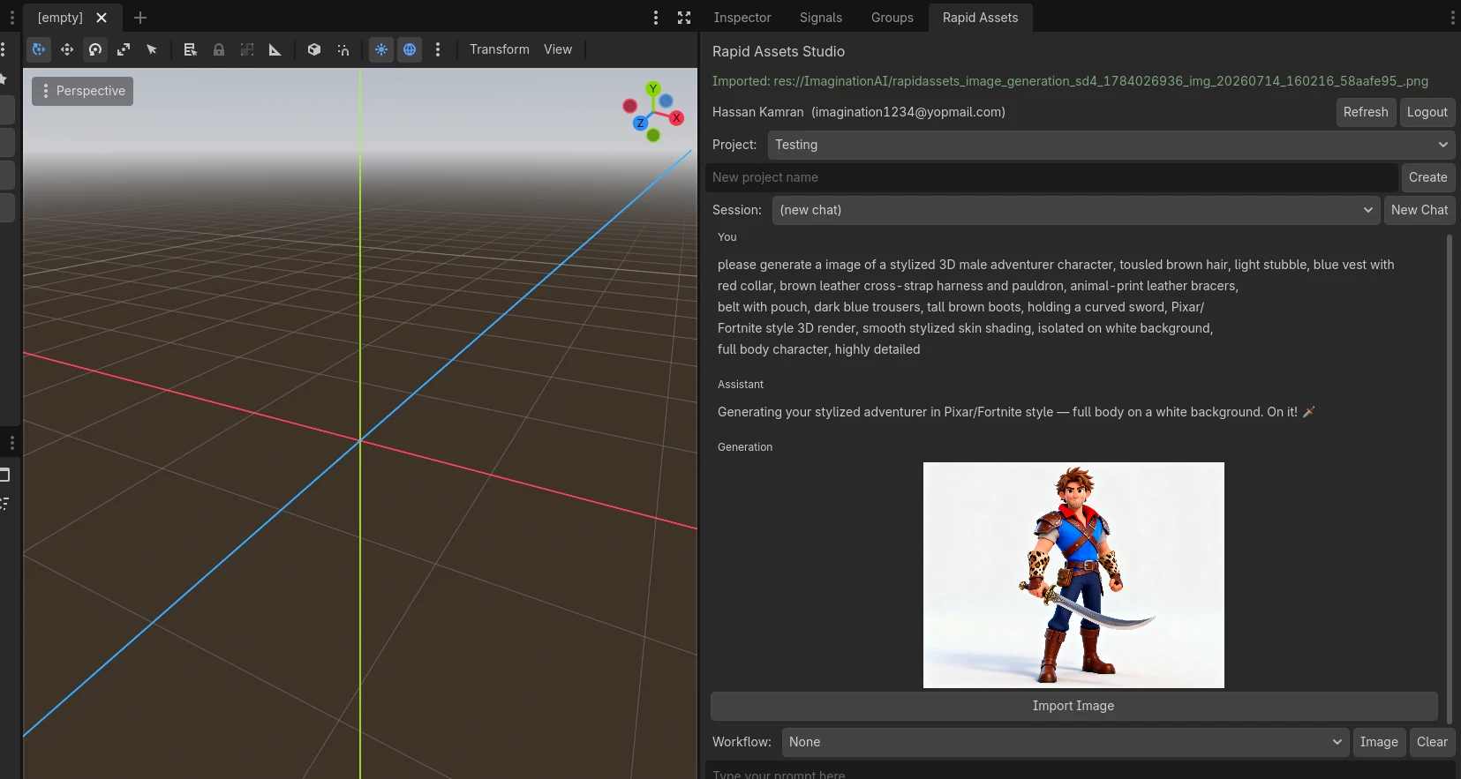Screen dimensions: 1461x779
Task: Open the left dock options dots beside scene tab
Action: 12,18
